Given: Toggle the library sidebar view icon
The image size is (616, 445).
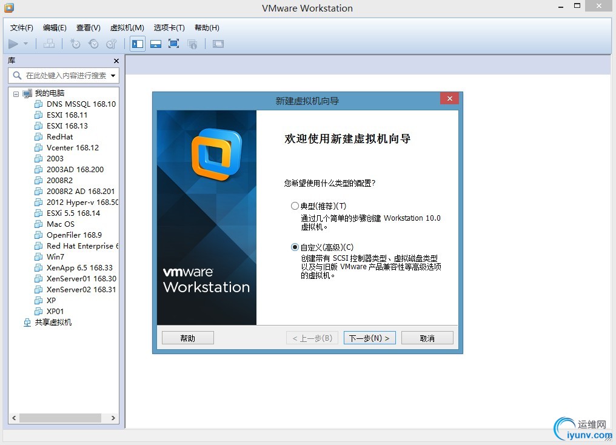Looking at the screenshot, I should click(x=138, y=44).
